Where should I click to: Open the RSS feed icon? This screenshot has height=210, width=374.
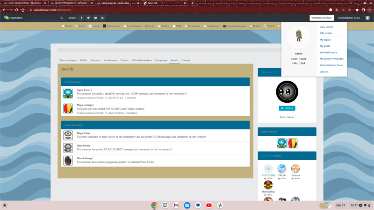tap(102, 18)
